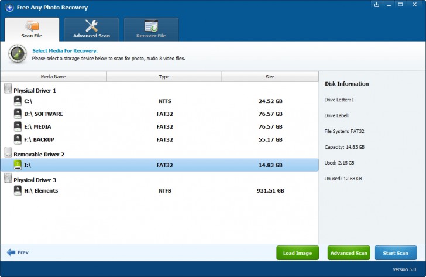Collapse the Physical Driver 1 group
Viewport: 426px width, 277px height.
(8, 88)
